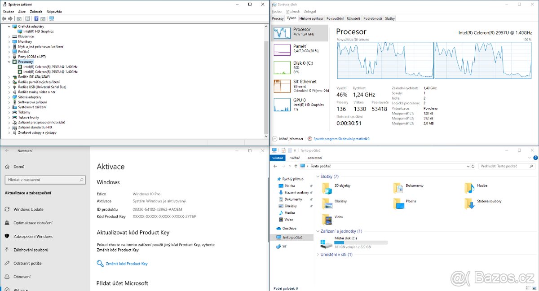Open the Obrázky folder in Složky group
539x291 pixels.
pos(335,203)
